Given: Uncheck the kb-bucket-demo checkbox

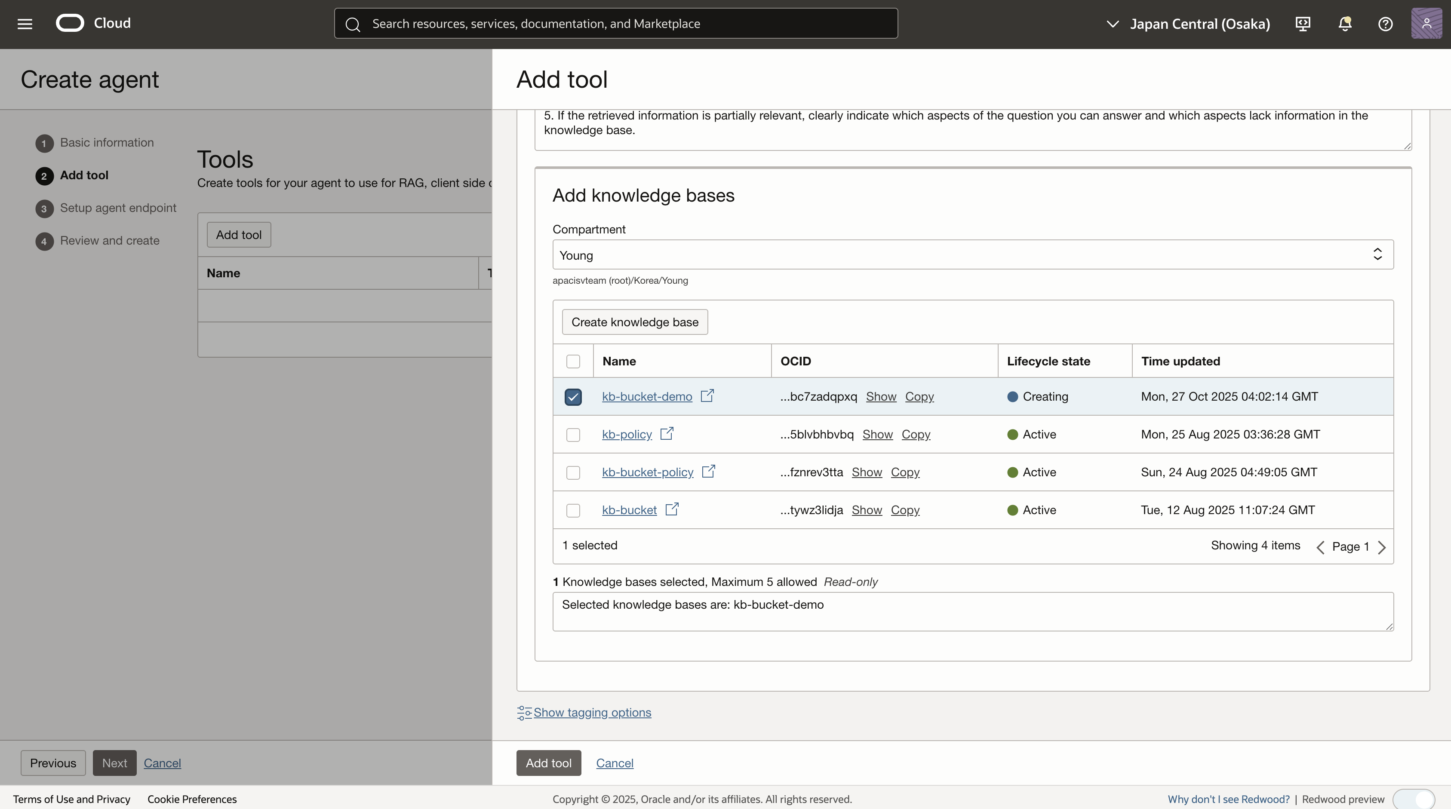Looking at the screenshot, I should pos(573,397).
